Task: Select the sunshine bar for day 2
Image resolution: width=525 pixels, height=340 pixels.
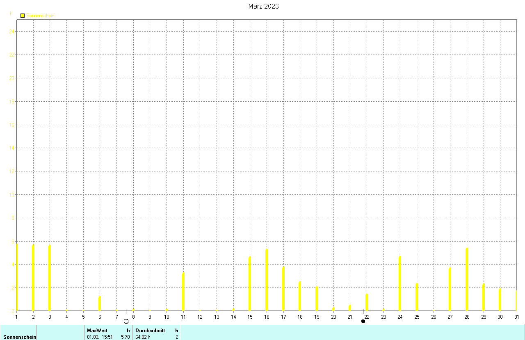Action: [33, 278]
